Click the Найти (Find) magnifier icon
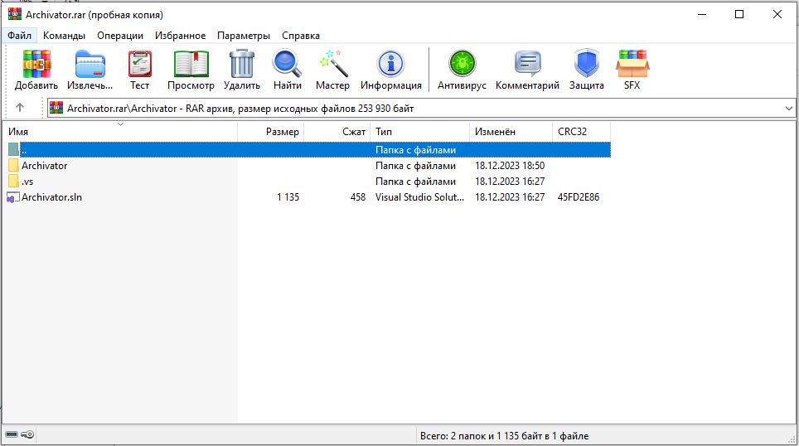 [287, 64]
